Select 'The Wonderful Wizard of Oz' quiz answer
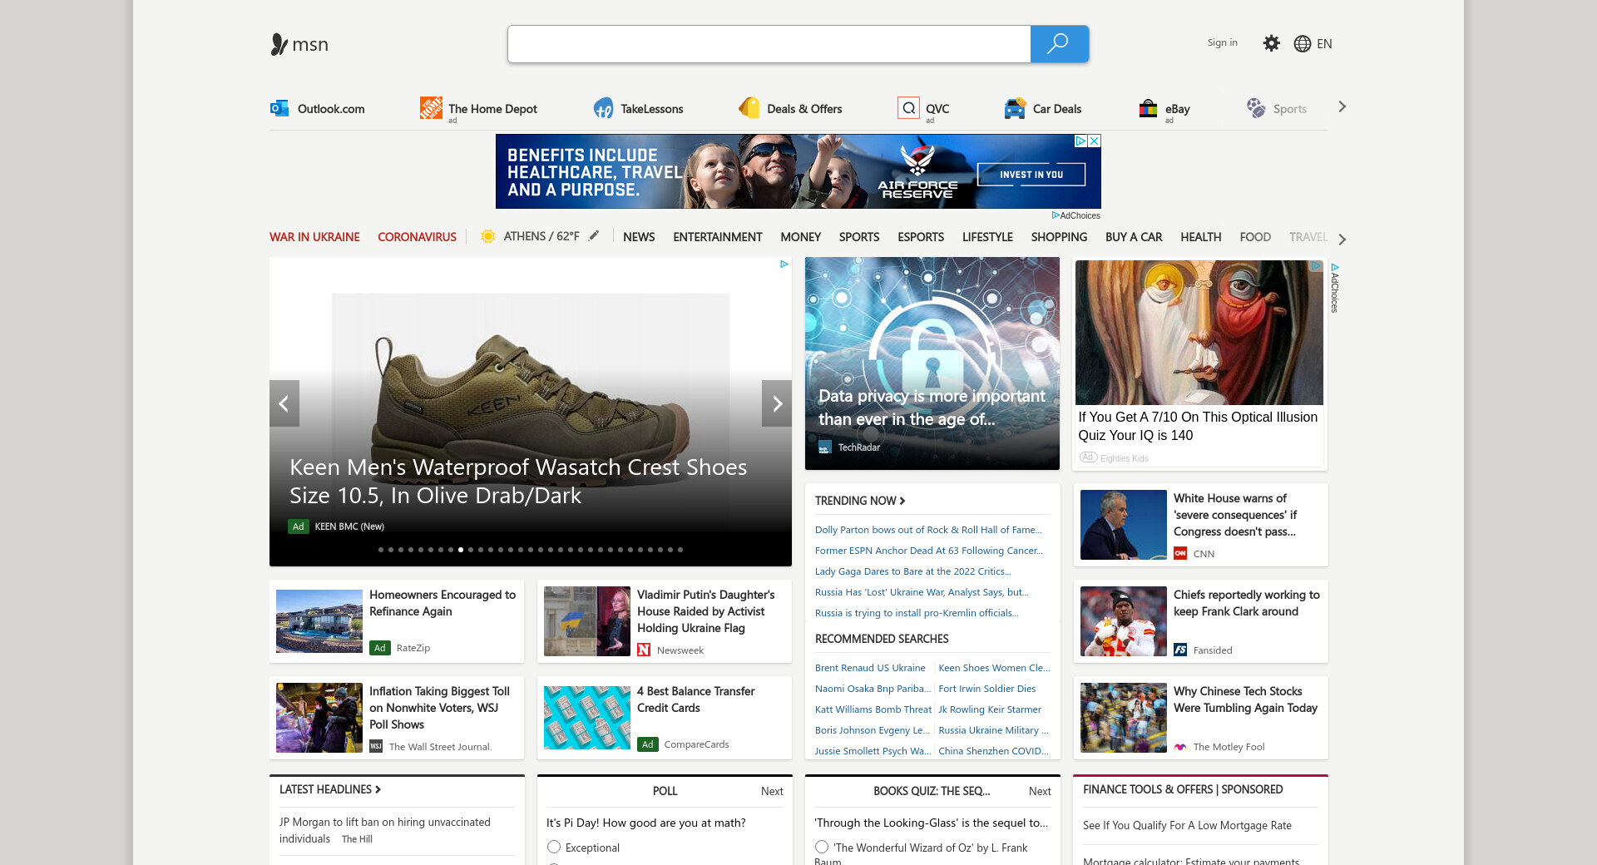This screenshot has height=865, width=1597. tap(822, 847)
